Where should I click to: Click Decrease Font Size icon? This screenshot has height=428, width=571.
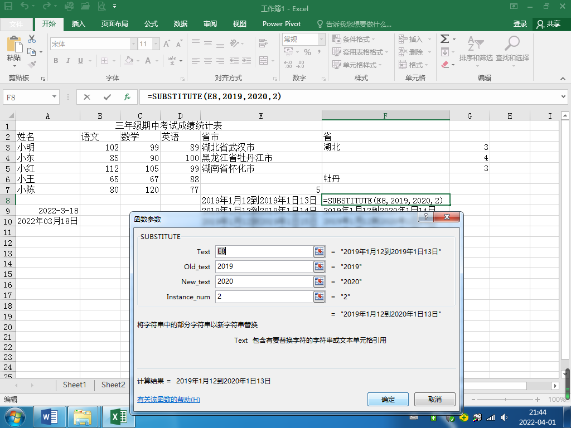tap(179, 43)
